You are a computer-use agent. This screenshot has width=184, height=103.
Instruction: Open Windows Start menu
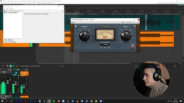(2, 101)
